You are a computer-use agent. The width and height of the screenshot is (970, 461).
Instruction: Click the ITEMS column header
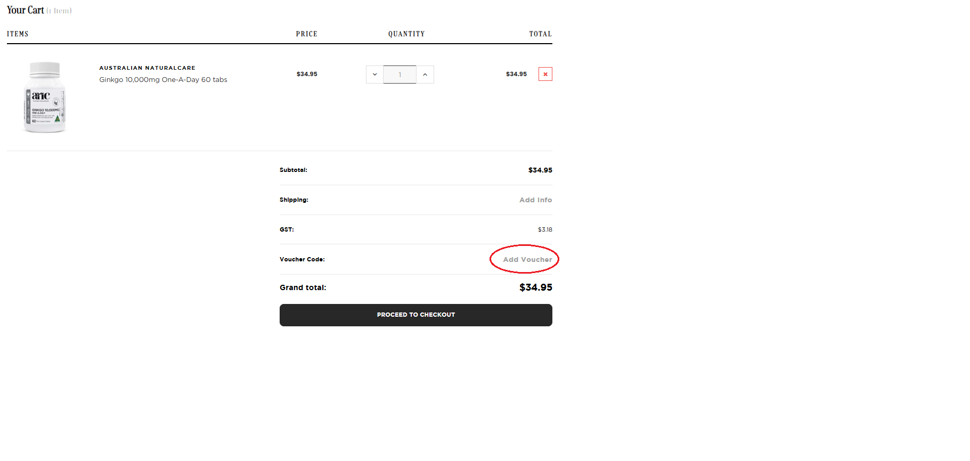click(x=18, y=34)
